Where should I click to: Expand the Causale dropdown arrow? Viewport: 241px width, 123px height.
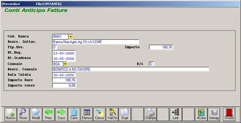click(65, 64)
